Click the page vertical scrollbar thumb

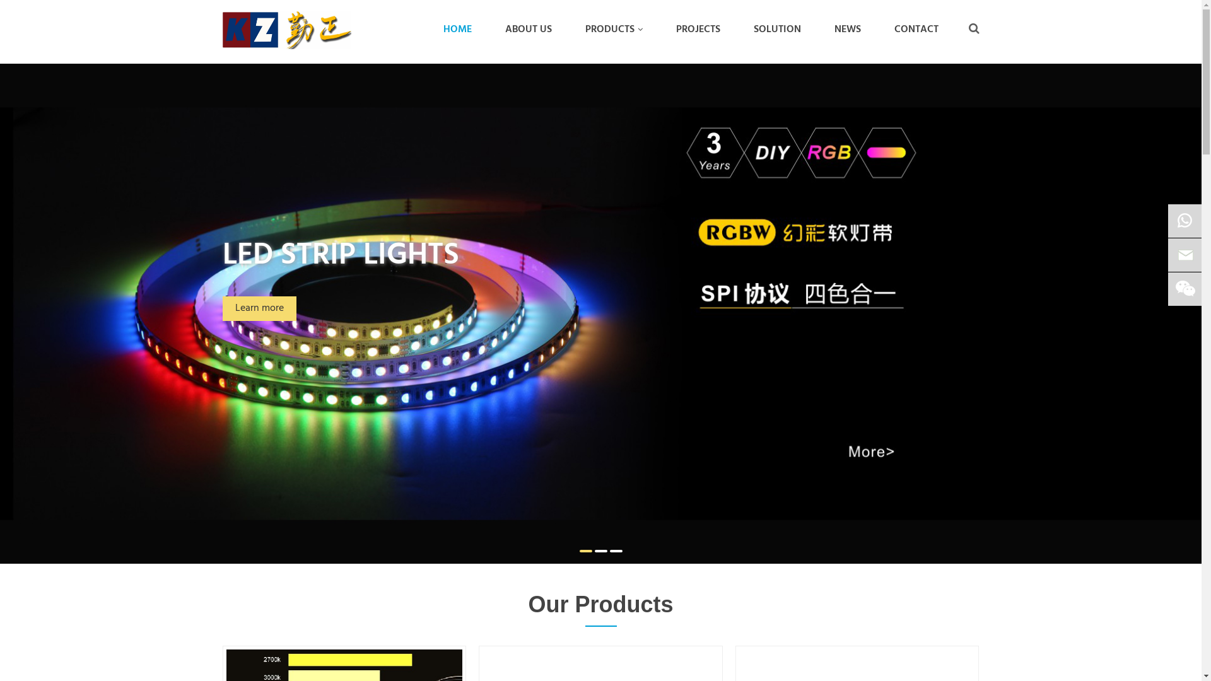tap(1206, 79)
